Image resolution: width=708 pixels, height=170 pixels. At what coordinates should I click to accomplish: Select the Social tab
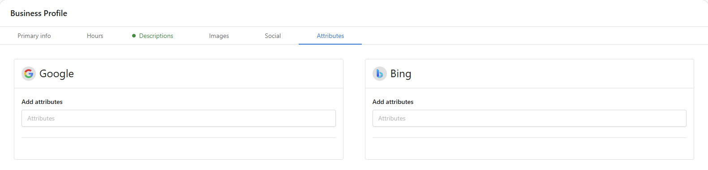[x=273, y=36]
